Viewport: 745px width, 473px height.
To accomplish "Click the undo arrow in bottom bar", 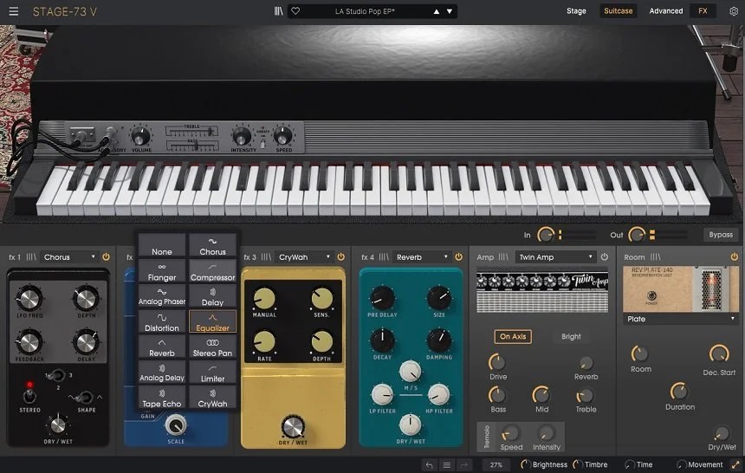I will (x=429, y=465).
